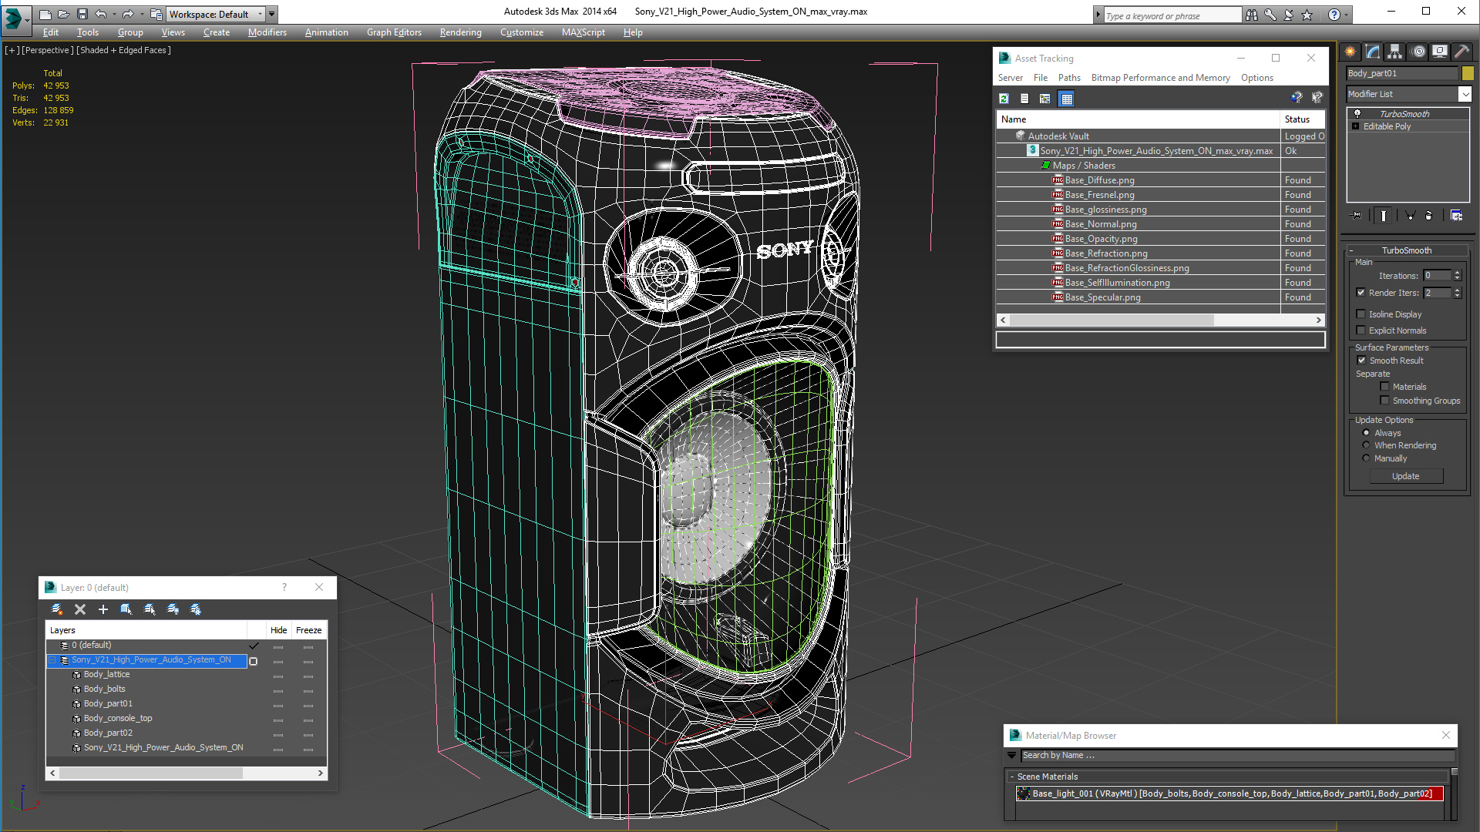Toggle TurboSmooth modifier lightbulb visibility
The height and width of the screenshot is (832, 1480).
pos(1357,114)
